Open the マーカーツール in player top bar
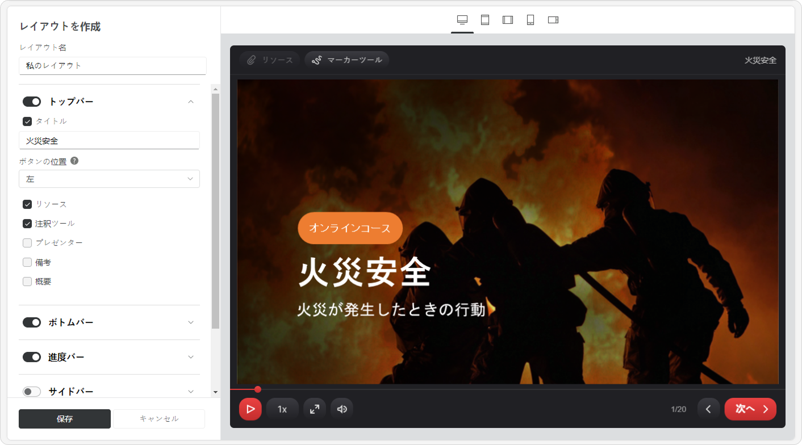The image size is (802, 445). click(x=347, y=60)
